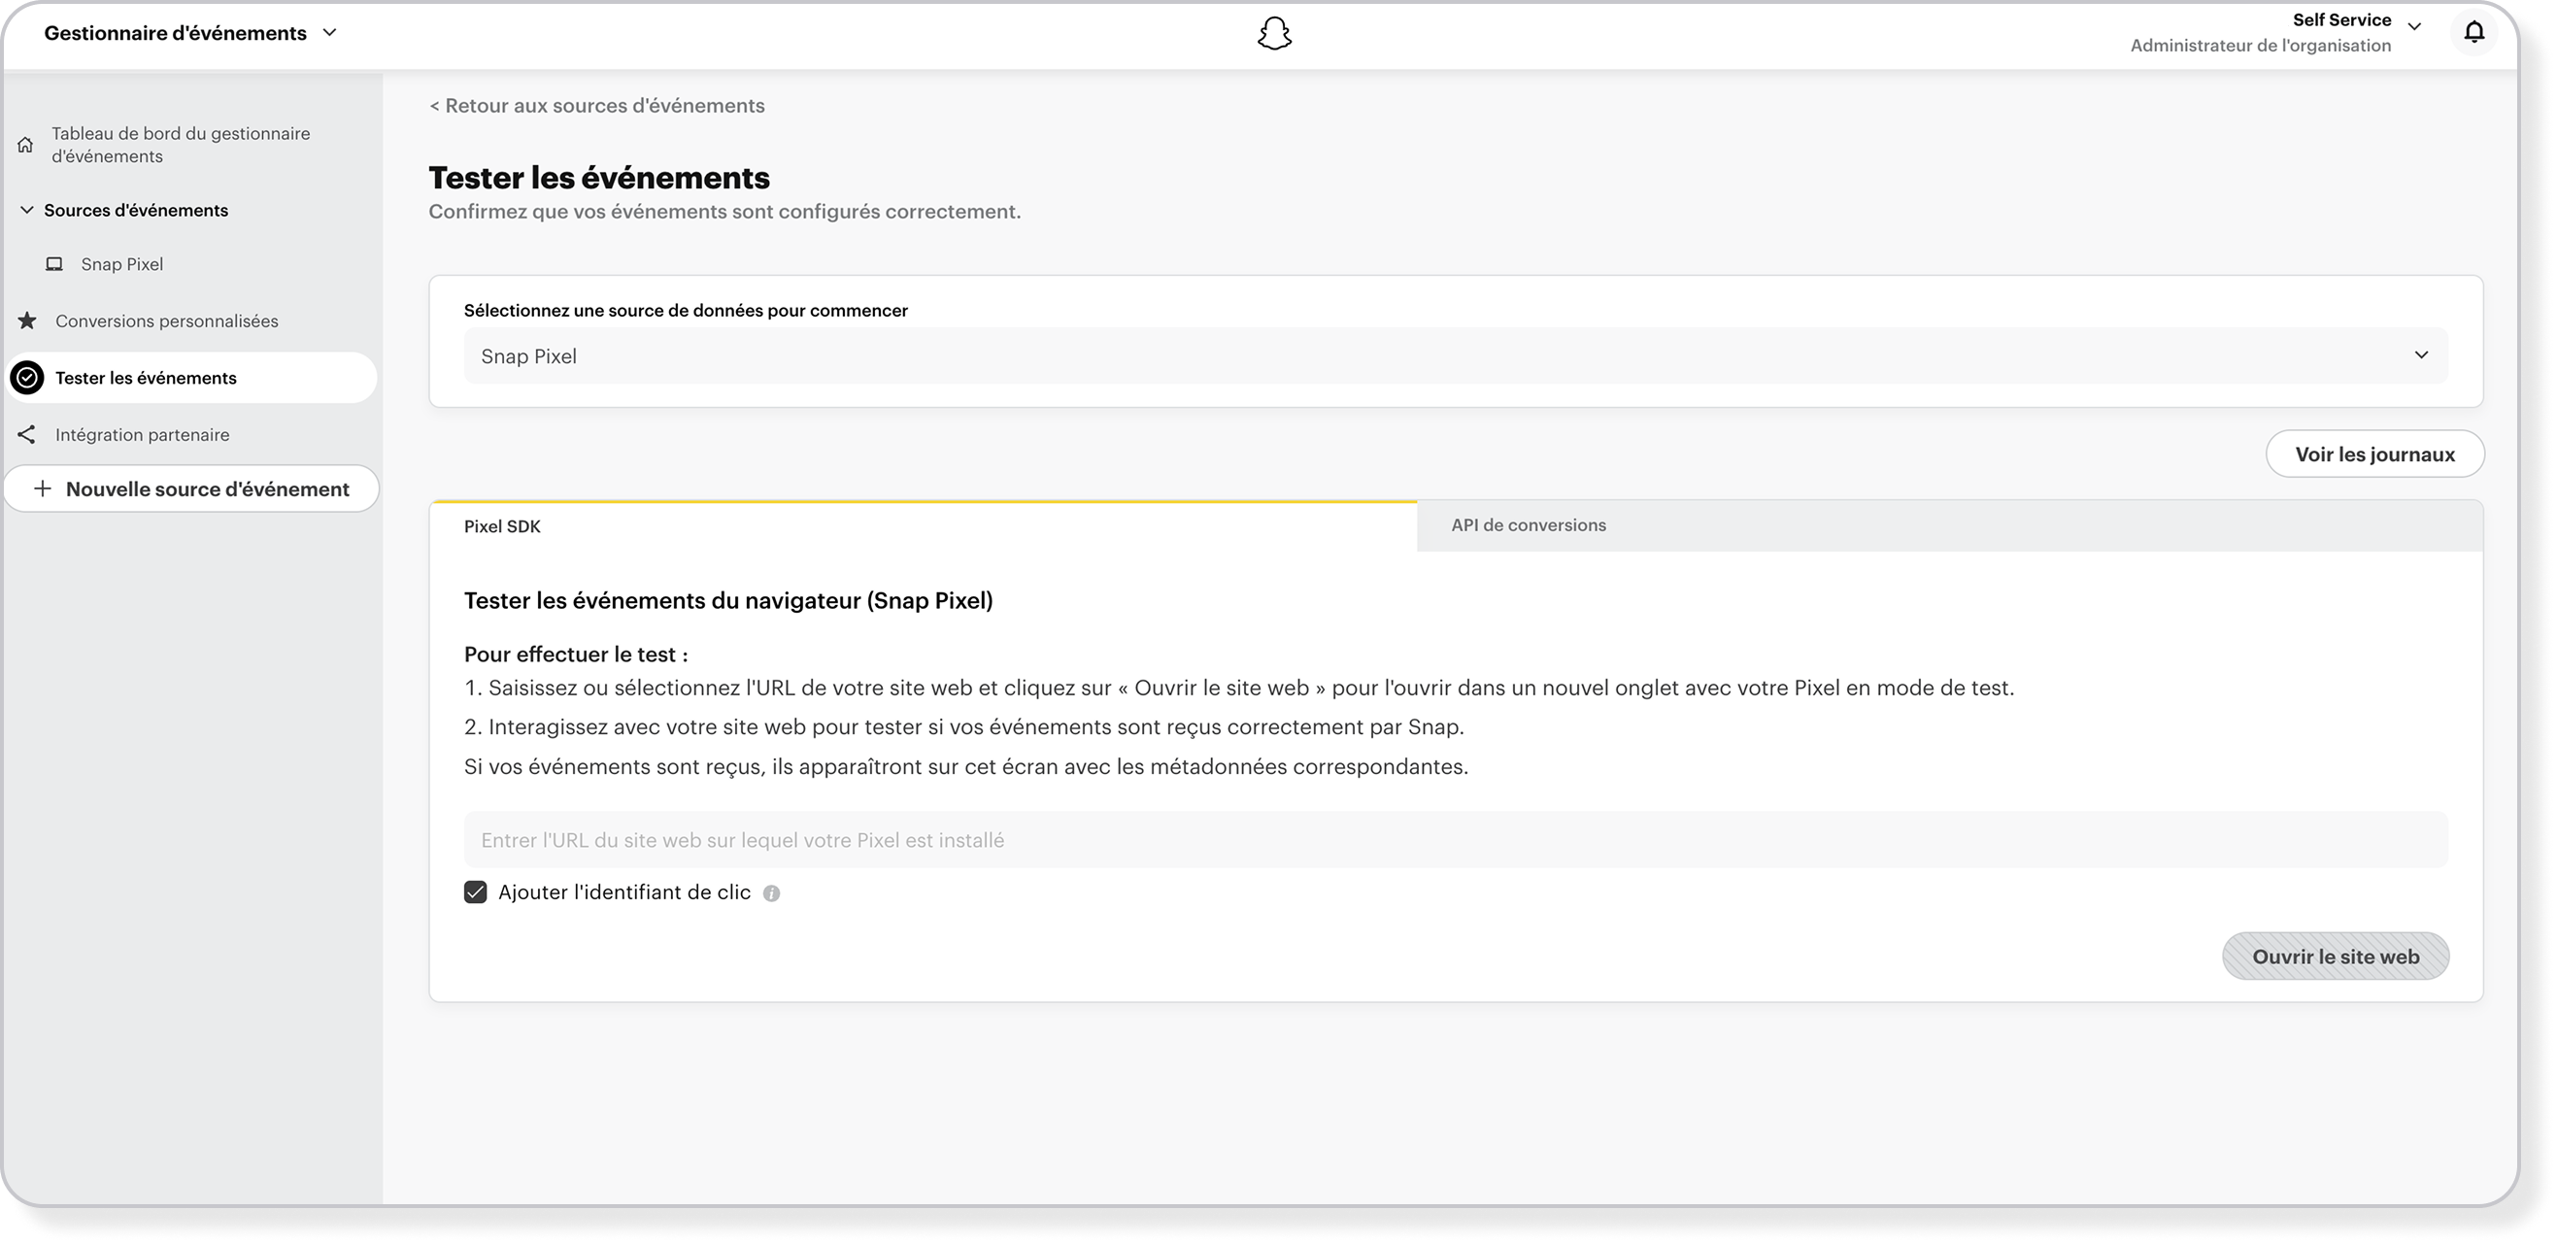Open the Gestionnaire d'événements dropdown
This screenshot has height=1244, width=2557.
click(x=190, y=33)
